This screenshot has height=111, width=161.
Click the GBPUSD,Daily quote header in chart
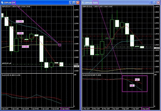(98, 7)
